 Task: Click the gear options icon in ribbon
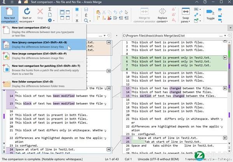pos(50,20)
